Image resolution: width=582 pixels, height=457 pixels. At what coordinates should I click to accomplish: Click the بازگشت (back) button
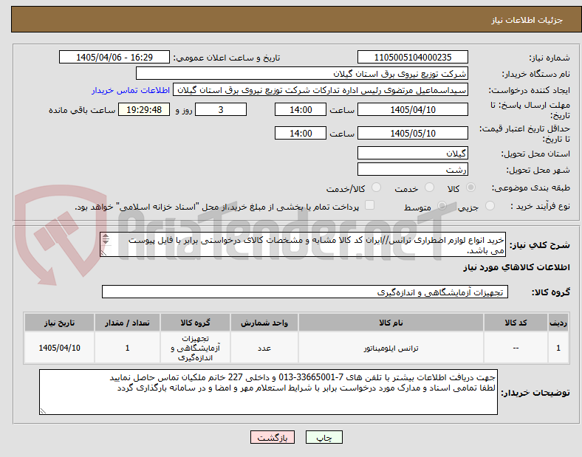[273, 437]
